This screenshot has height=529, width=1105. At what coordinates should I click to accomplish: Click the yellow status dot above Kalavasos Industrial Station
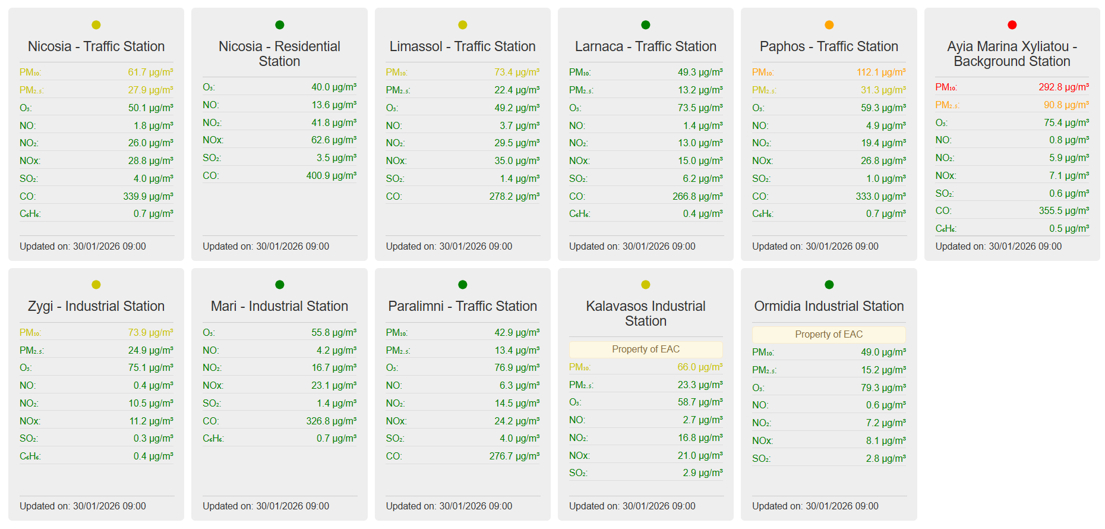pos(646,285)
